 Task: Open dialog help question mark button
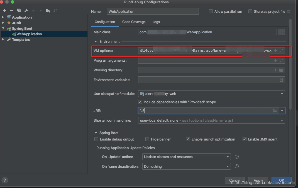click(4, 180)
